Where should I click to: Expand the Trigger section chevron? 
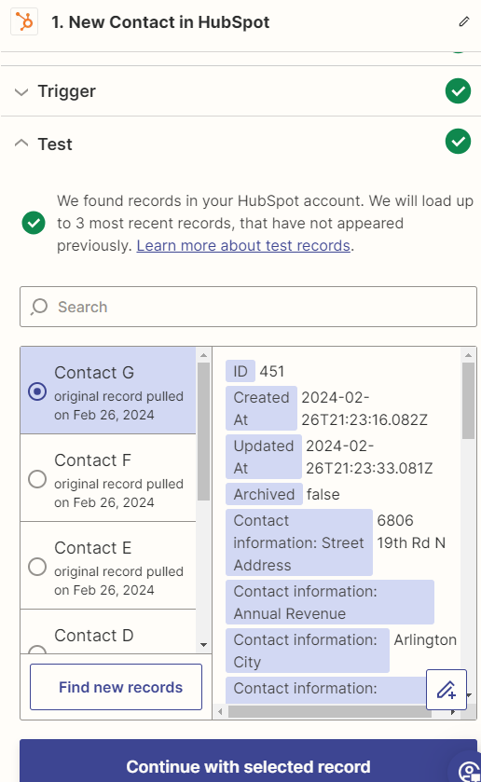21,91
